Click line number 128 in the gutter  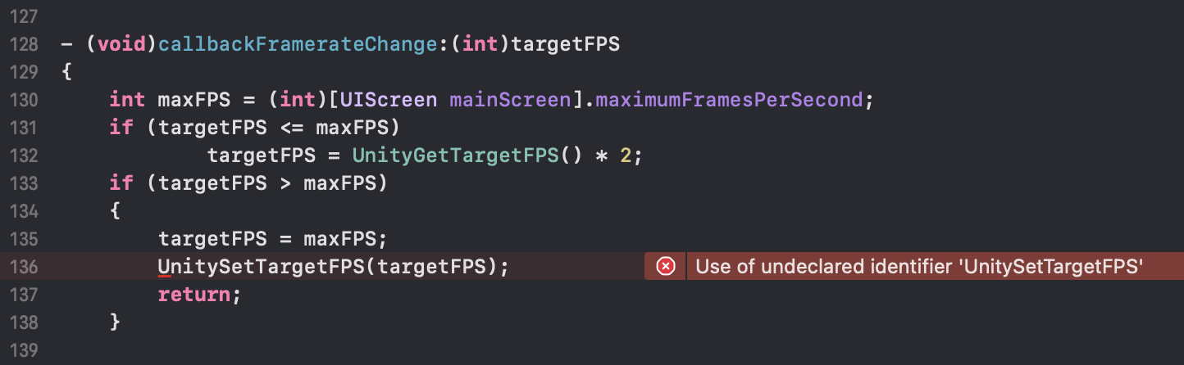click(x=25, y=43)
